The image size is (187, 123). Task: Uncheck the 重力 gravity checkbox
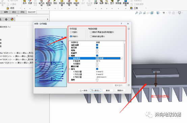tap(97, 69)
